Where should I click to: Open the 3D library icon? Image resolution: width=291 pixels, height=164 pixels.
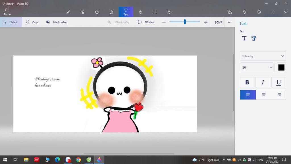169,12
